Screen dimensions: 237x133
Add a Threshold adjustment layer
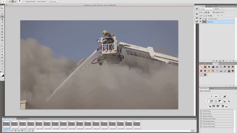tap(218, 106)
